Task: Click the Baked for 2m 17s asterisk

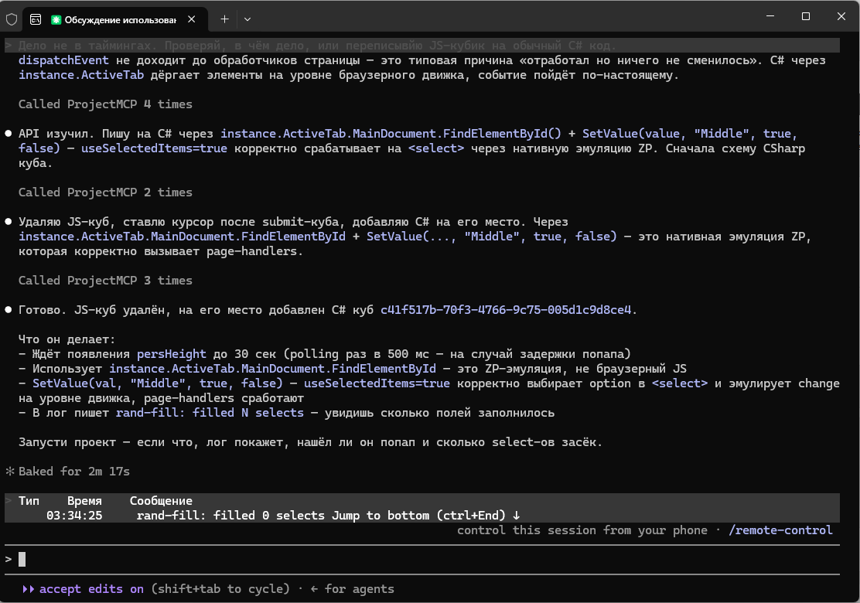Action: coord(9,472)
